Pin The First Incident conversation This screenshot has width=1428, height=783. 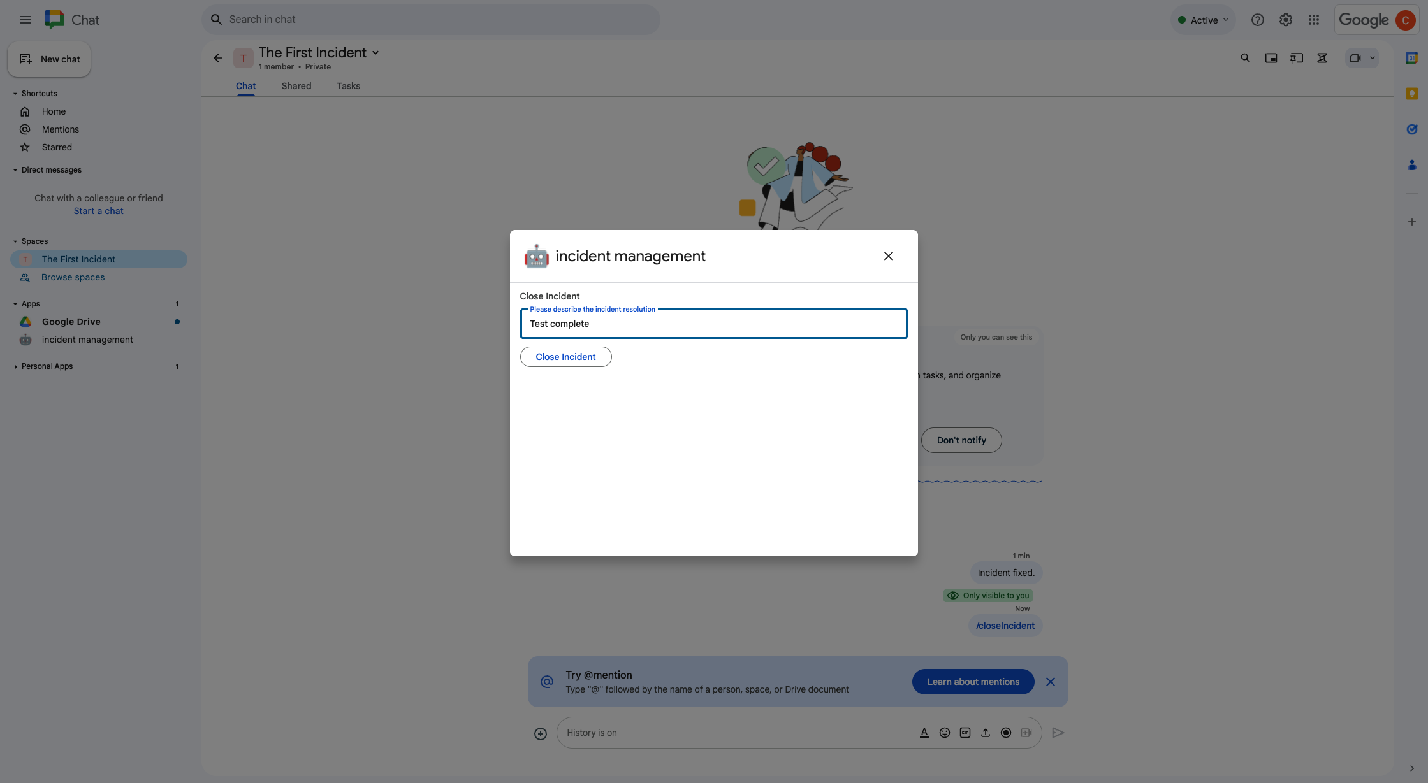pyautogui.click(x=1296, y=58)
